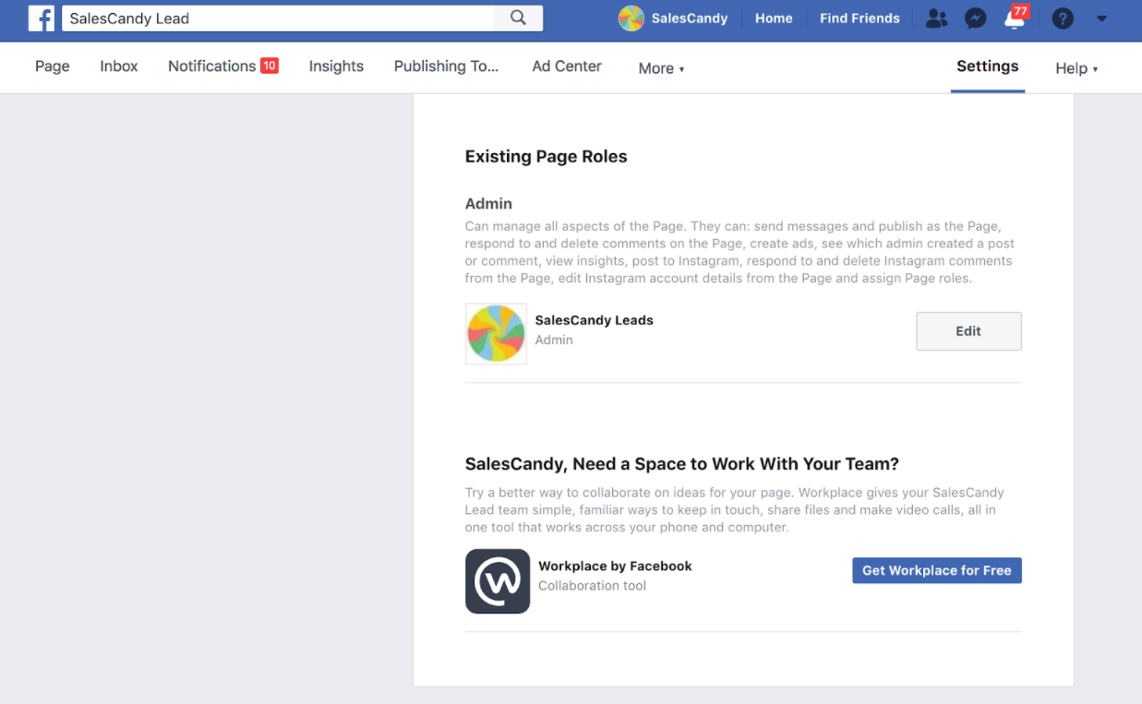The image size is (1142, 704).
Task: Click Edit for SalesCandy Leads admin
Action: click(x=968, y=331)
